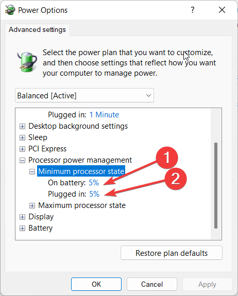238x296 pixels.
Task: Click the Power Options title bar icon
Action: pyautogui.click(x=10, y=10)
